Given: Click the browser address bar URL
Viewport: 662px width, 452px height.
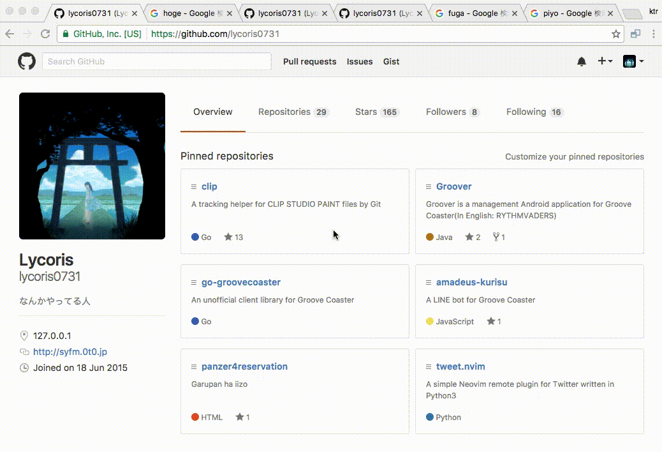Looking at the screenshot, I should coord(216,34).
